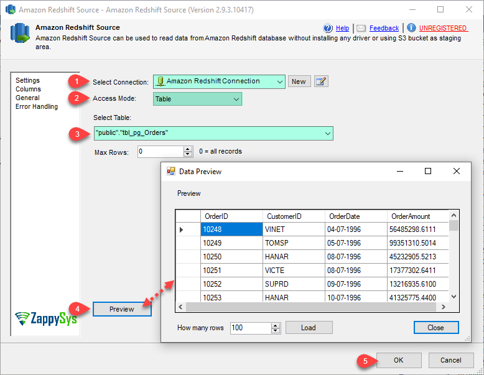Click the title bar application icon
The width and height of the screenshot is (484, 375).
pos(11,9)
